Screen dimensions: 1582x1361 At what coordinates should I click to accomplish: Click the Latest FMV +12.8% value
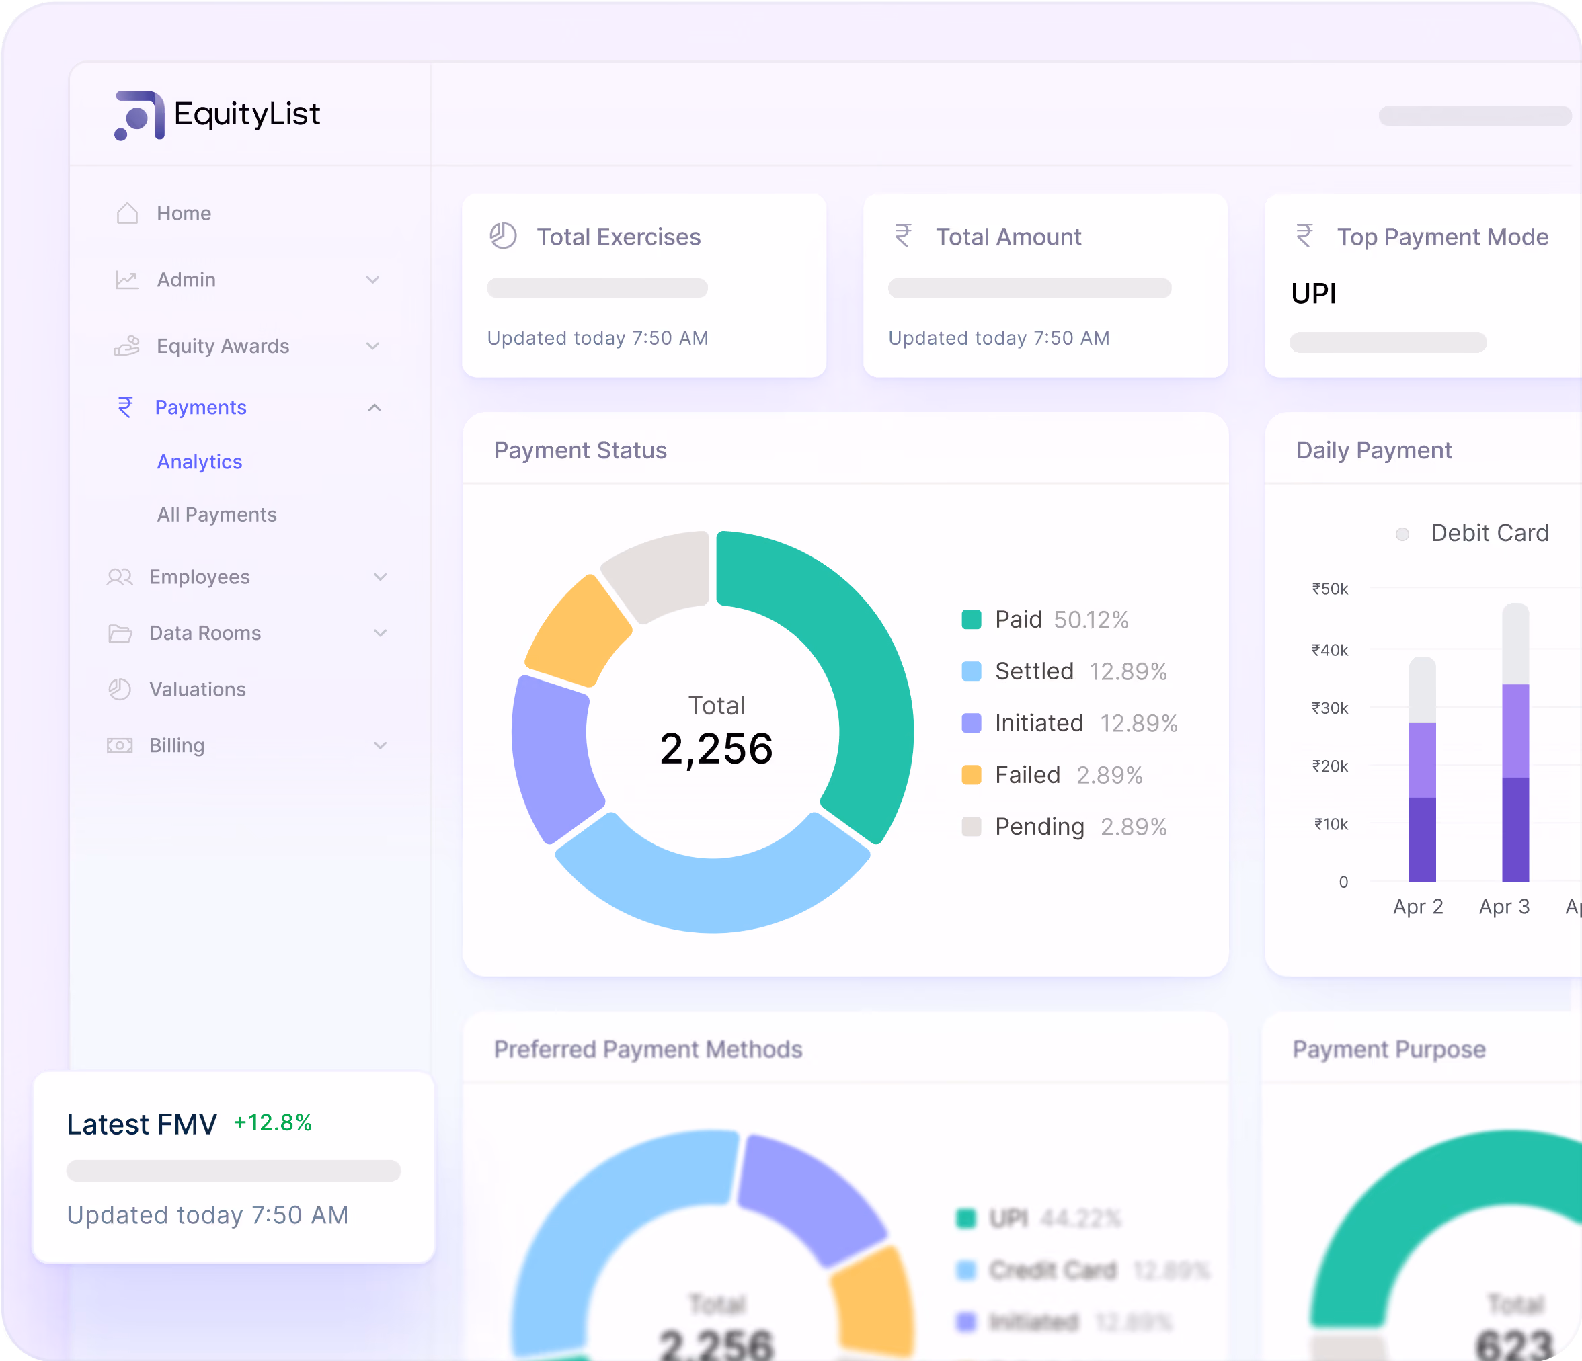click(x=272, y=1123)
